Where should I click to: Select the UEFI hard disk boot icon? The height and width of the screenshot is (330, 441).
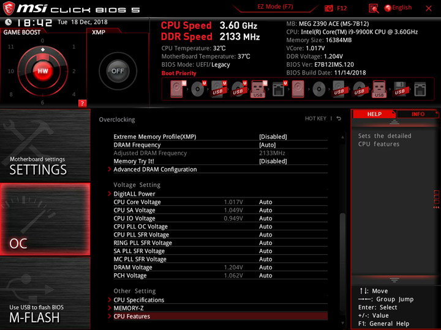click(178, 89)
